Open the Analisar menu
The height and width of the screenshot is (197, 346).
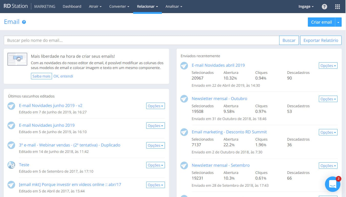[x=174, y=7]
